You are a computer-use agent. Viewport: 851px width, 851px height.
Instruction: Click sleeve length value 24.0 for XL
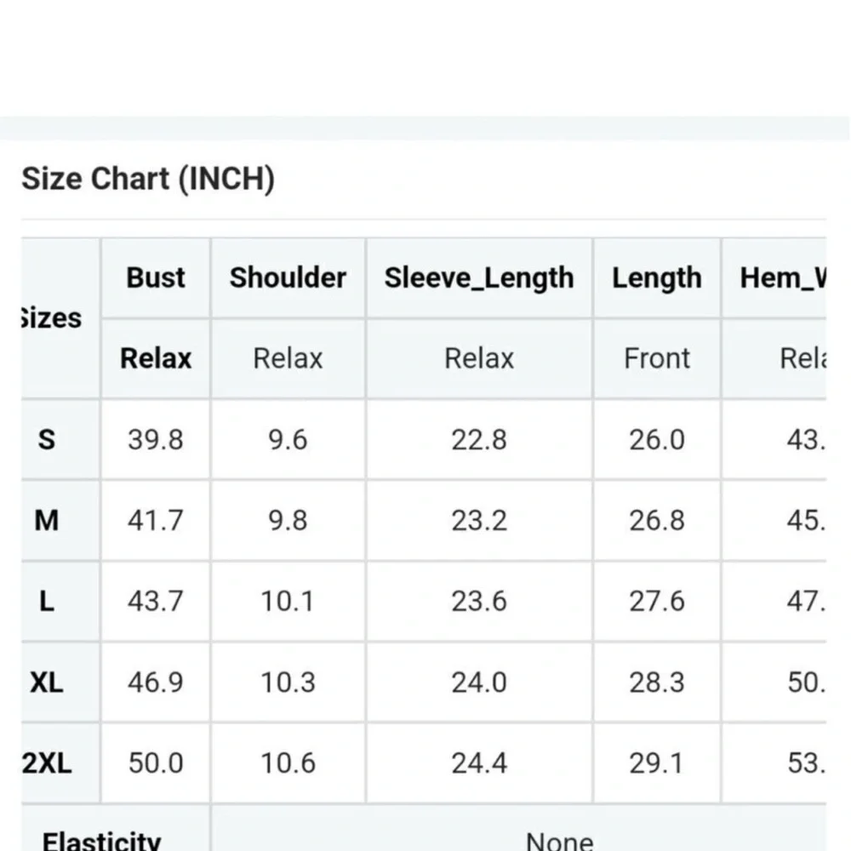click(x=479, y=683)
